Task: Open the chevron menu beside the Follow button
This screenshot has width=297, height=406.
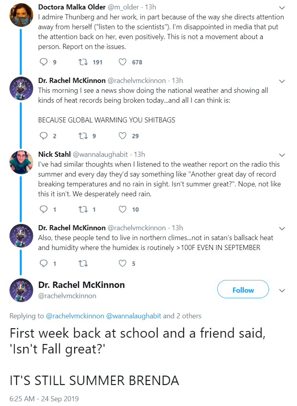Action: point(282,291)
